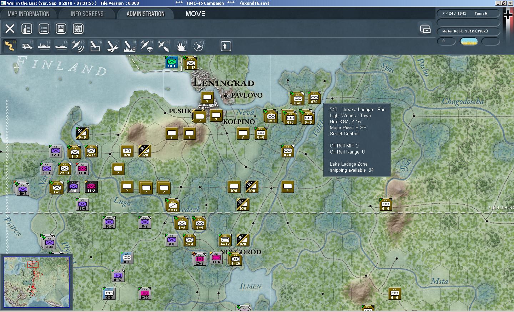Screen dimensions: 514x312
Task: Click the date and turn display
Action: coord(468,14)
